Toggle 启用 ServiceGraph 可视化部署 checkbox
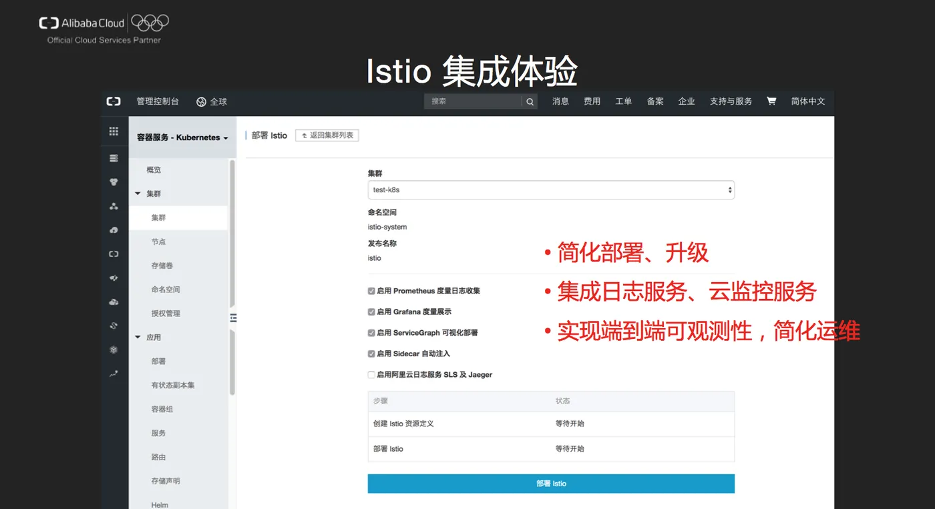This screenshot has height=509, width=935. [x=371, y=333]
